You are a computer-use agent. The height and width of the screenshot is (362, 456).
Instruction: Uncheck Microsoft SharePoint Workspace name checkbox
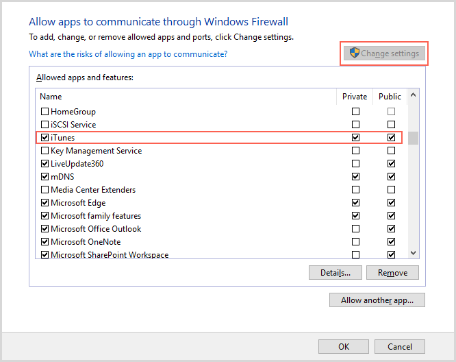45,255
